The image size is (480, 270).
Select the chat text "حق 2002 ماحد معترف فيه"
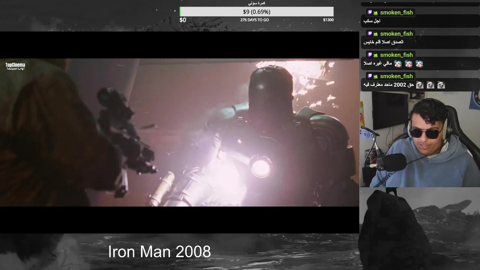[x=388, y=85]
